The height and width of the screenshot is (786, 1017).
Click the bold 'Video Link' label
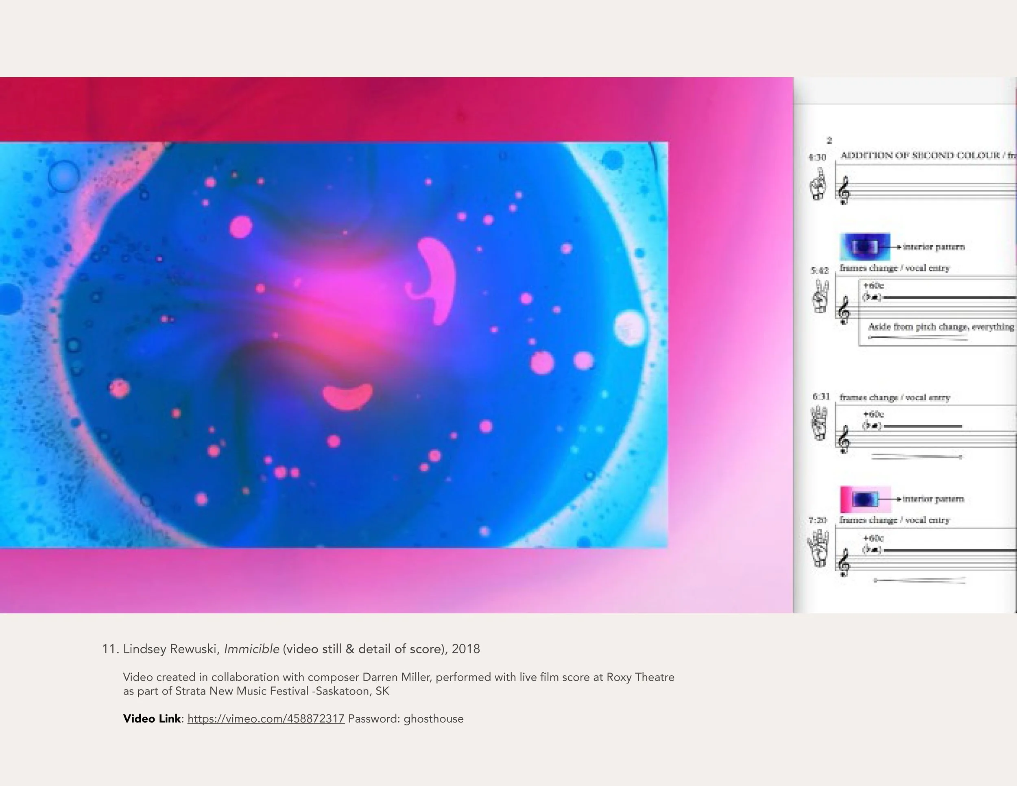152,718
